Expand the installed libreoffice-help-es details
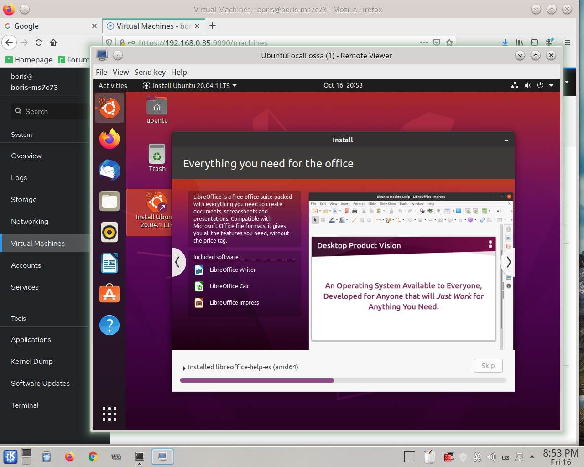584x467 pixels. (x=184, y=367)
